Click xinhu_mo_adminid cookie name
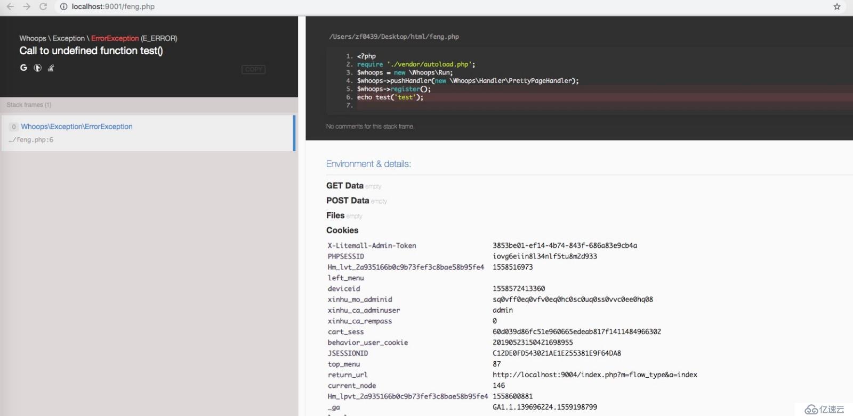Screen dimensions: 853x416 360,299
